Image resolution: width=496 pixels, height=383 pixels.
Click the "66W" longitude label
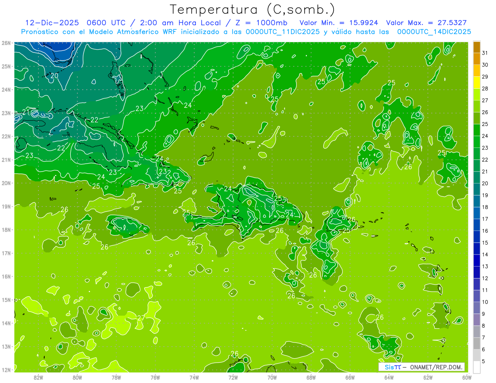click(x=350, y=377)
